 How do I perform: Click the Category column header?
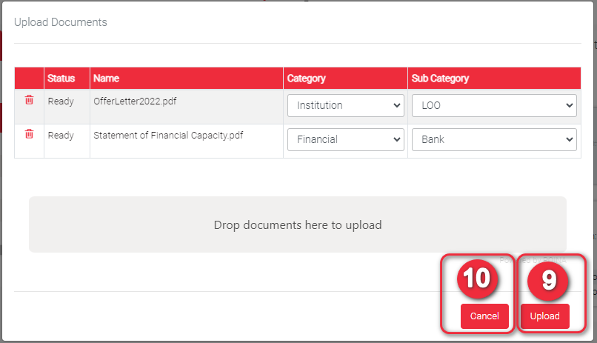tap(306, 79)
